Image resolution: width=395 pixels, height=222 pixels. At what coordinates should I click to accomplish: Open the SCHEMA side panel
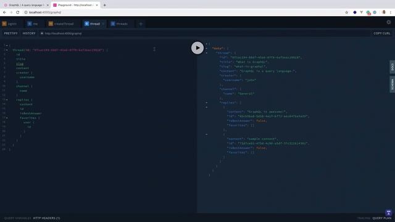click(393, 84)
